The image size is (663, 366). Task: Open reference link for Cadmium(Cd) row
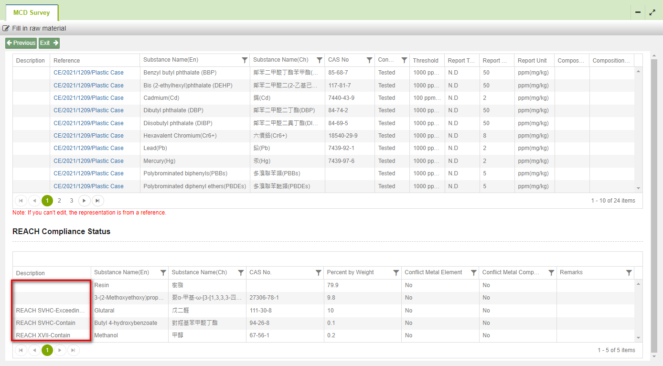88,98
